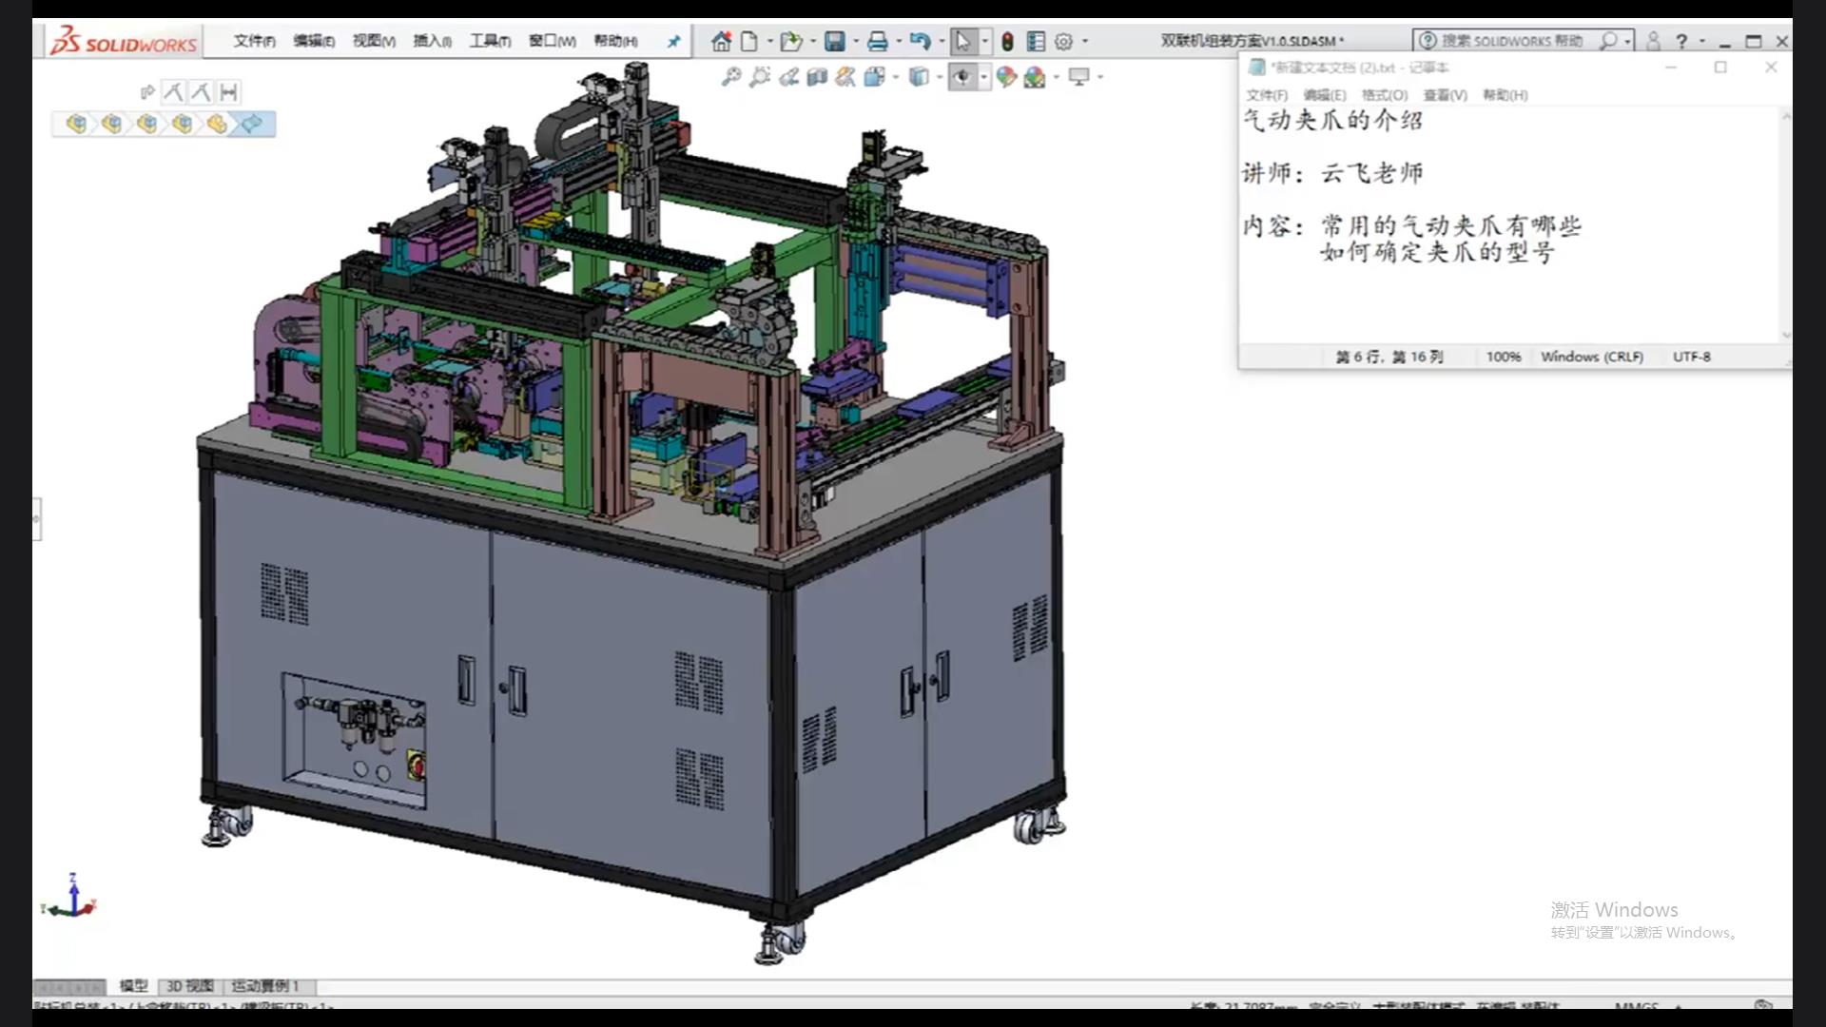
Task: Save the assembly with the floppy disk icon
Action: (x=835, y=41)
